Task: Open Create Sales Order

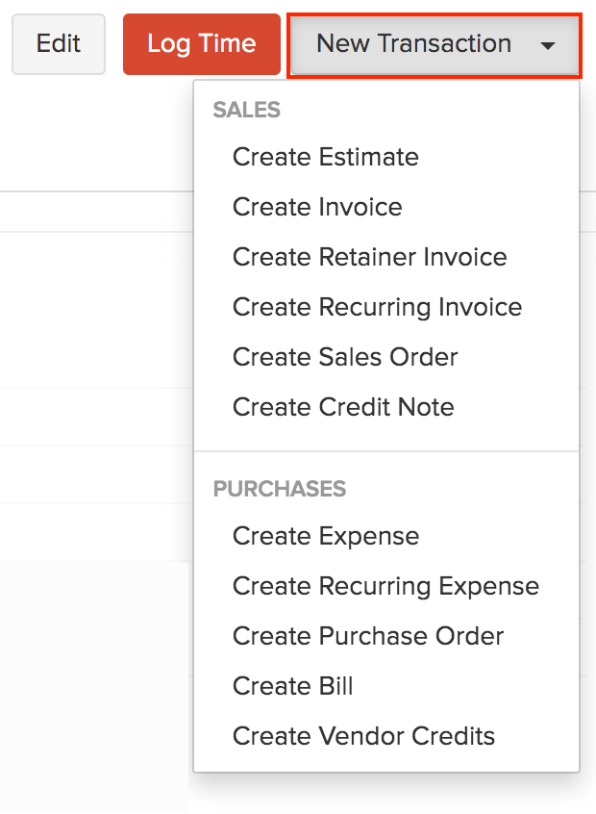Action: (x=345, y=357)
